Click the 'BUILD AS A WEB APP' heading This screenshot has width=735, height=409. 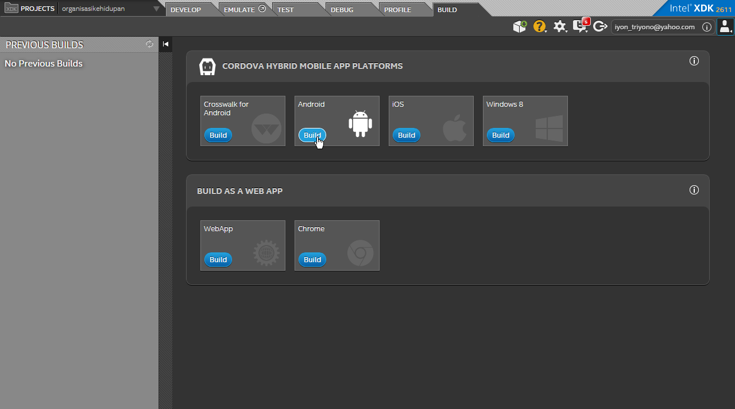click(239, 191)
